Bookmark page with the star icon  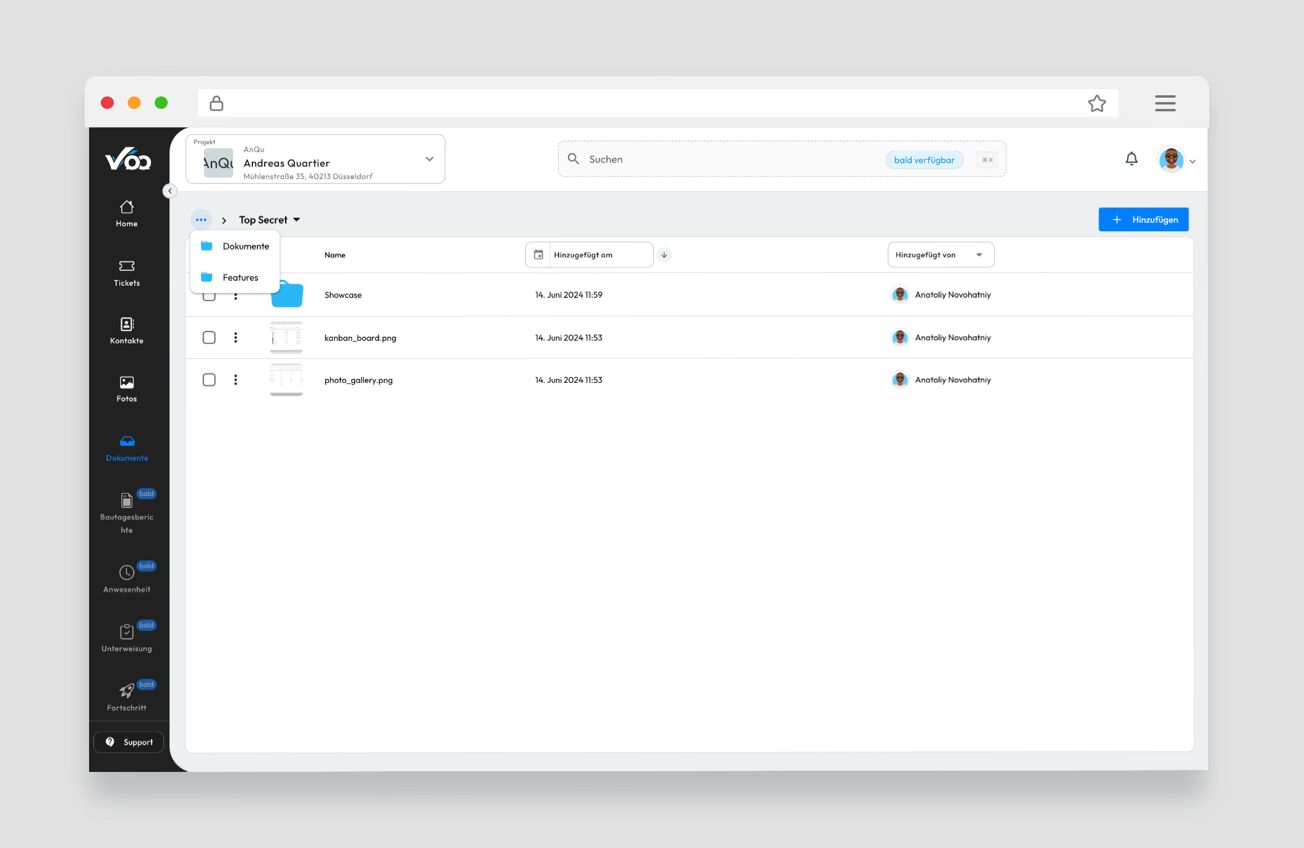coord(1096,103)
